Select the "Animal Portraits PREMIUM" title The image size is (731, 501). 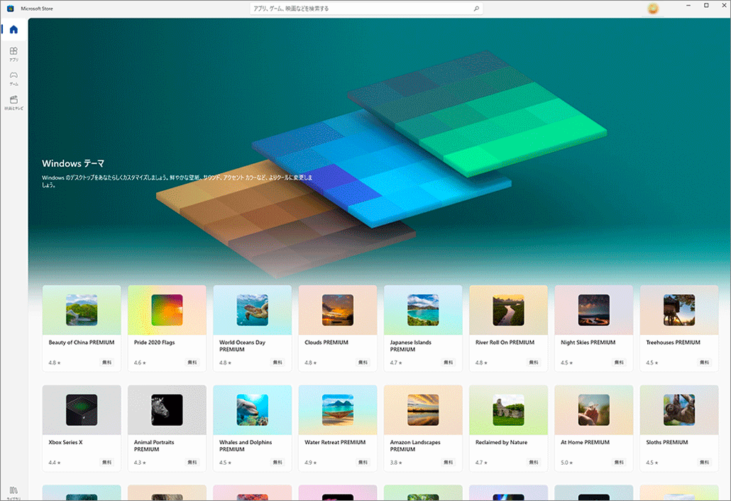tap(154, 446)
